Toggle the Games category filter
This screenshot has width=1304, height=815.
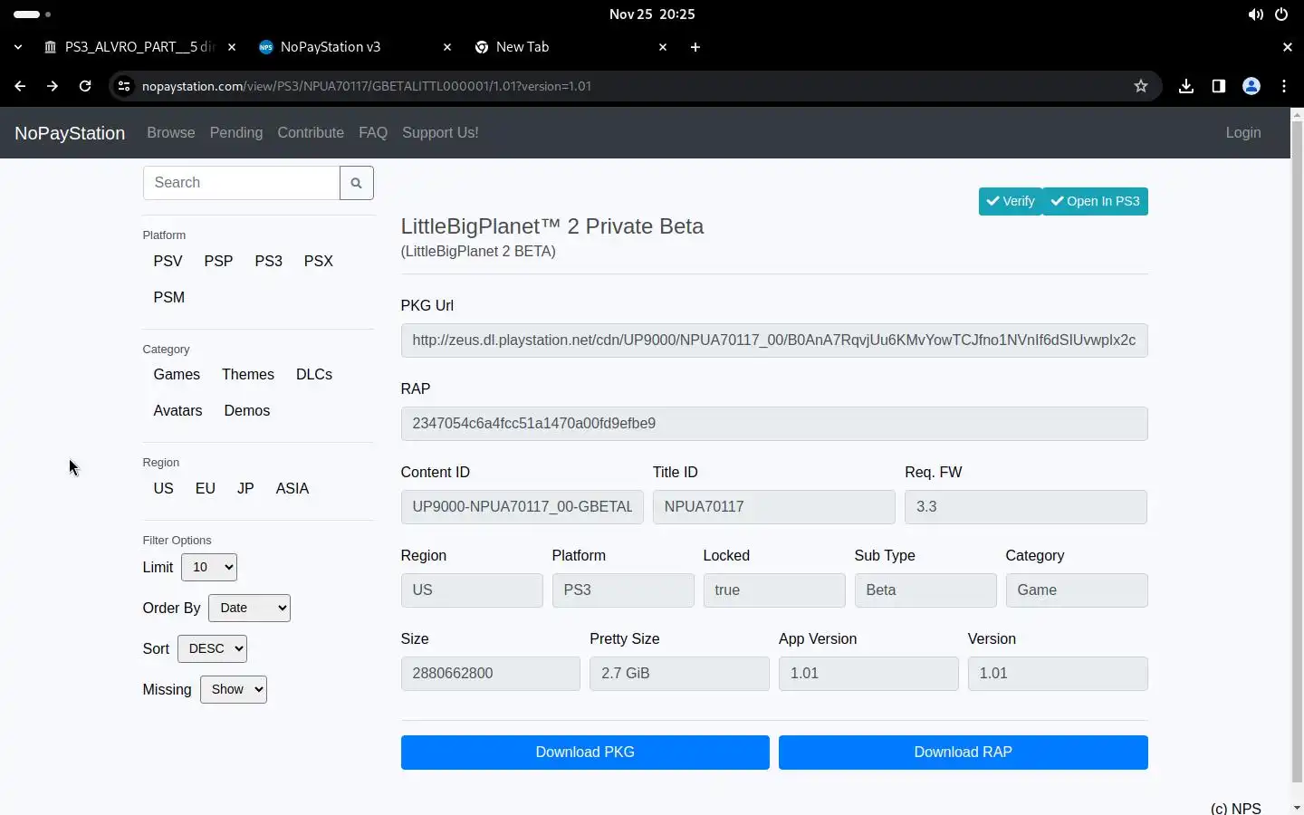[177, 374]
